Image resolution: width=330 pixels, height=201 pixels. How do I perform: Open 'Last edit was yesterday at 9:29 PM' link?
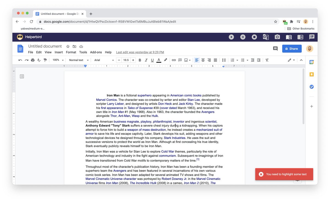tap(140, 52)
